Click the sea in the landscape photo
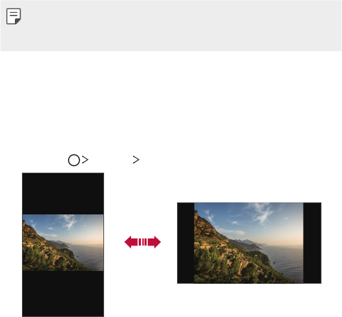Image resolution: width=342 pixels, height=317 pixels. 285,262
